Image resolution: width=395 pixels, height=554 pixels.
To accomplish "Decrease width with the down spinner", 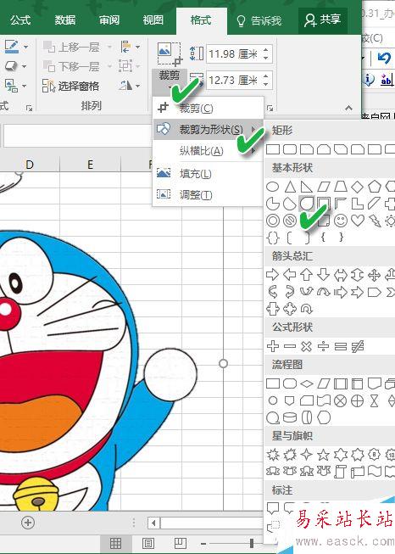I will pyautogui.click(x=266, y=85).
